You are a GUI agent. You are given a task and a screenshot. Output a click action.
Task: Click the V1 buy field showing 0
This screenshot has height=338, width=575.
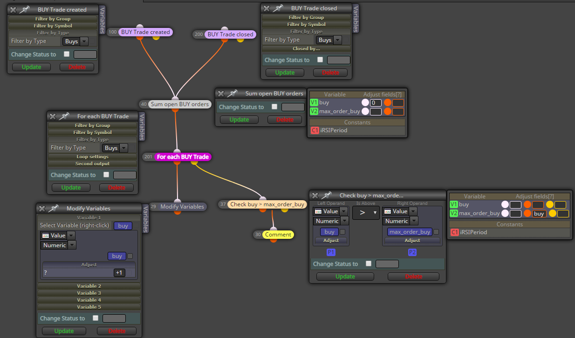tap(376, 103)
